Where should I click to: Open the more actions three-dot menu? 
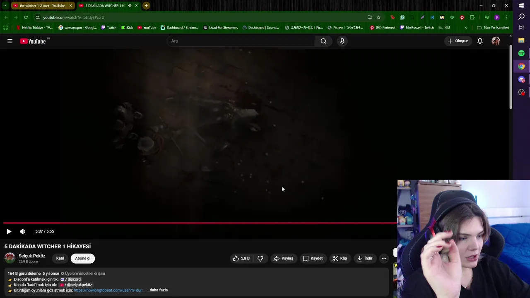(x=384, y=258)
